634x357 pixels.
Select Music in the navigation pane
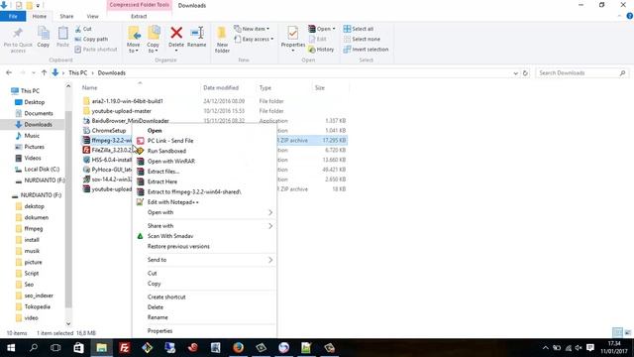[32, 136]
